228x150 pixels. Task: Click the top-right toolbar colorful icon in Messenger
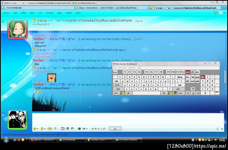tap(215, 13)
